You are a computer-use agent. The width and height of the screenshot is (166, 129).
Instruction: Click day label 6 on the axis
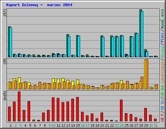[x=35, y=125]
